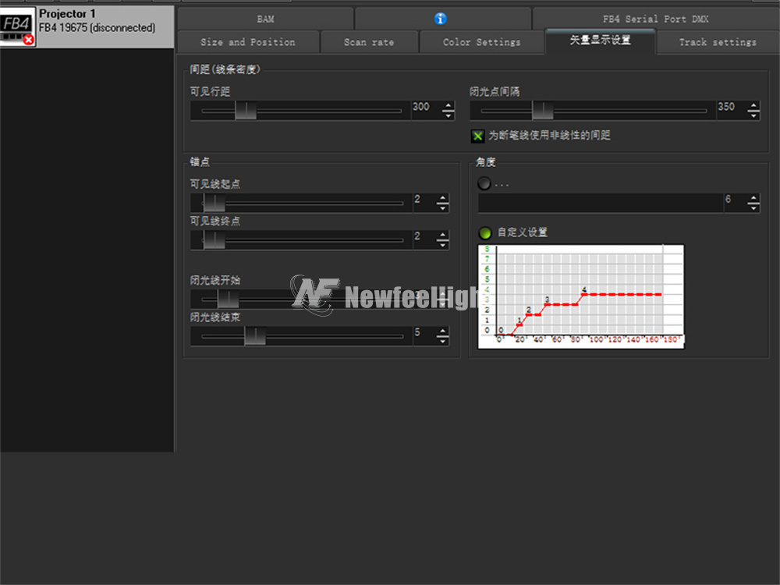
Task: Decrease 可见线终点 value with down arrow
Action: point(443,243)
